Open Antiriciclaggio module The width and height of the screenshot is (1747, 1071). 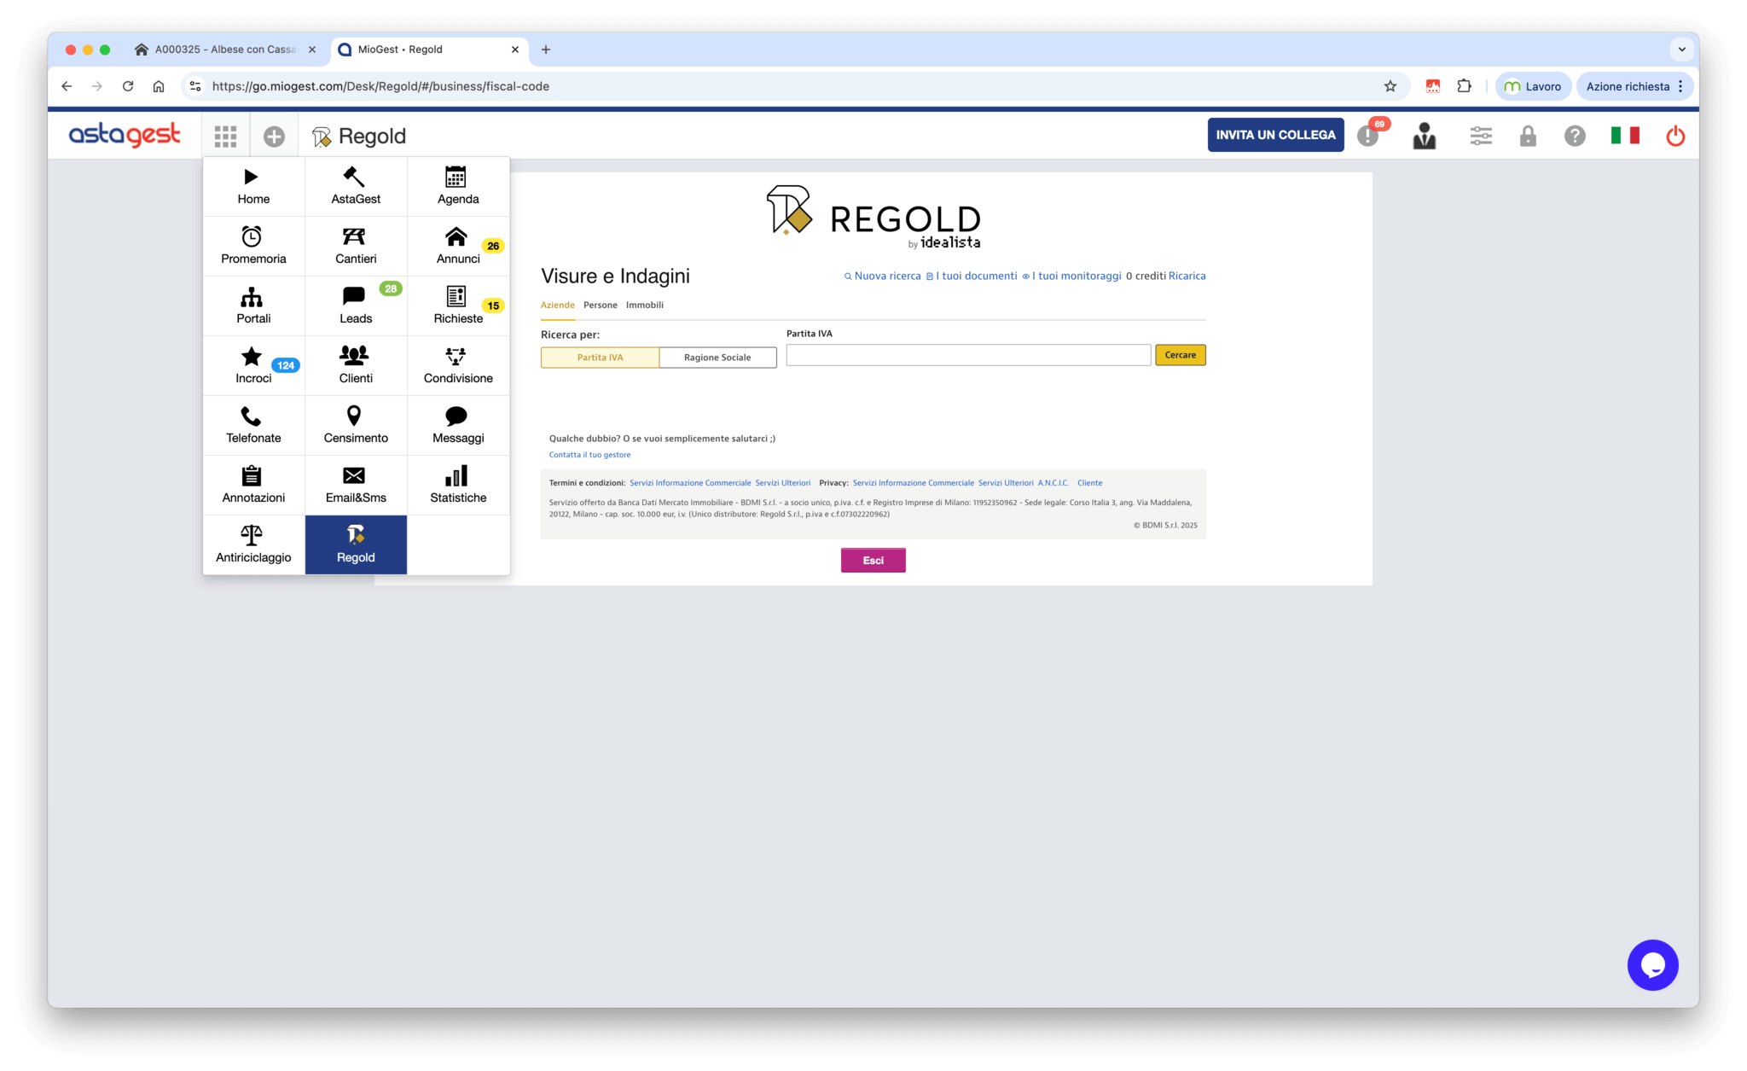pos(253,544)
